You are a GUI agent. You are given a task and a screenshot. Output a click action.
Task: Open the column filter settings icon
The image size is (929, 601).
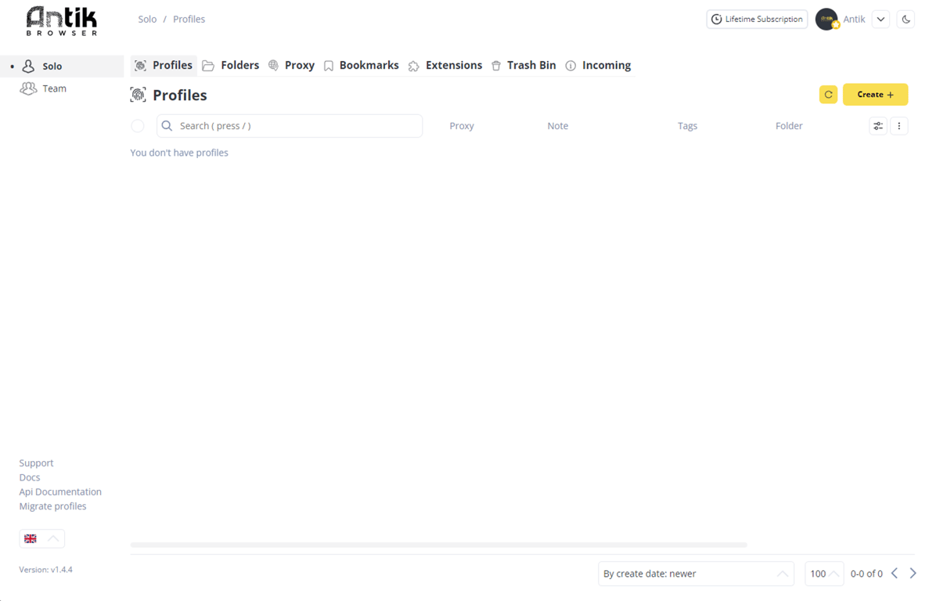click(x=878, y=126)
